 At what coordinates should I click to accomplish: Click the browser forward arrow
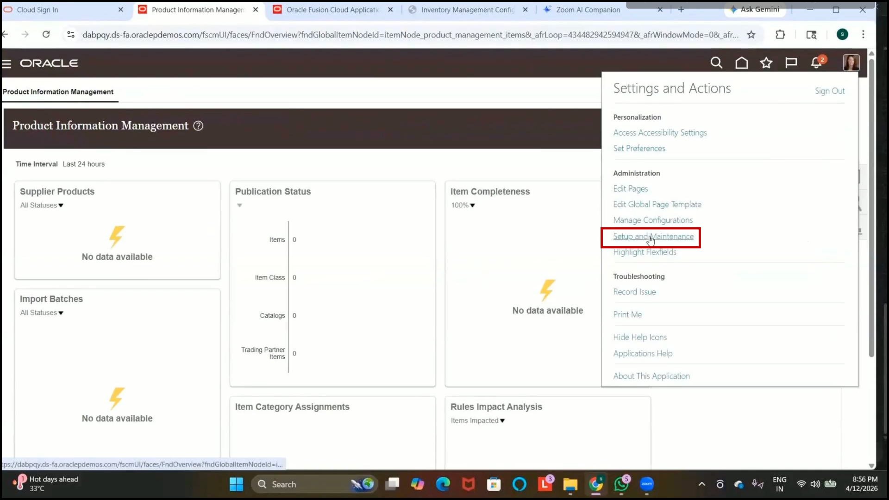pyautogui.click(x=25, y=34)
